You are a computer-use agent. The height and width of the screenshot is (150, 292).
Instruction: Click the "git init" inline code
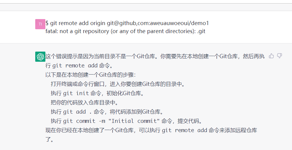pyautogui.click(x=76, y=93)
